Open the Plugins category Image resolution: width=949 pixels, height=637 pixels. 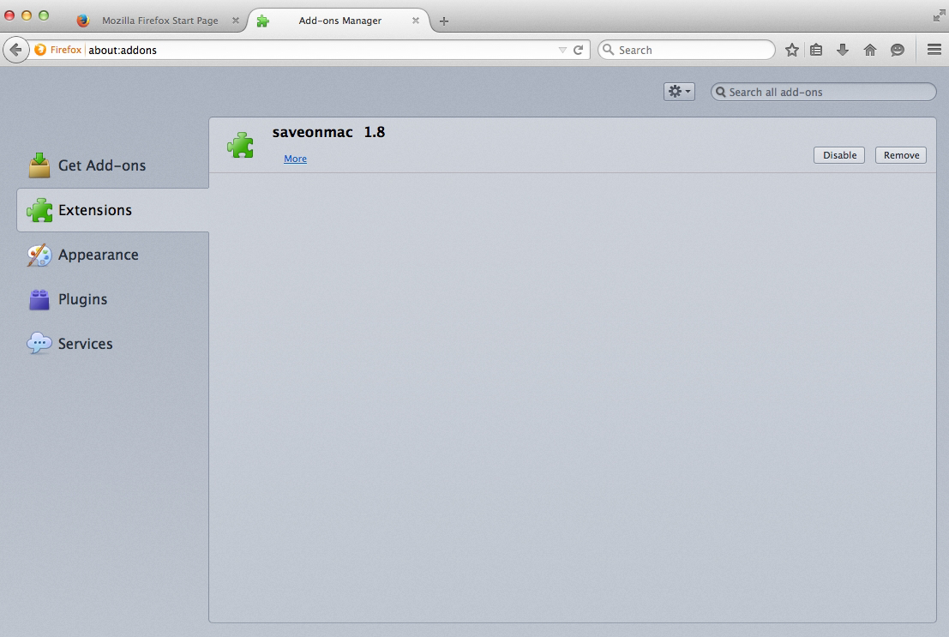pos(112,299)
